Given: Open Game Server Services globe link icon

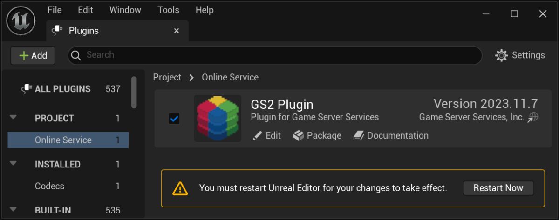Looking at the screenshot, I should [533, 118].
